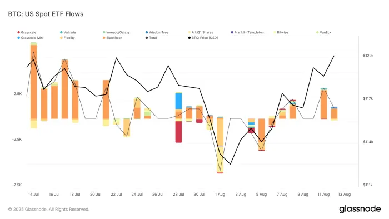This screenshot has width=389, height=219.
Task: Click the Ark/21 Shares legend item
Action: coord(201,32)
